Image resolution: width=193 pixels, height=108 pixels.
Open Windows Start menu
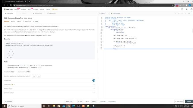pyautogui.click(x=5, y=106)
